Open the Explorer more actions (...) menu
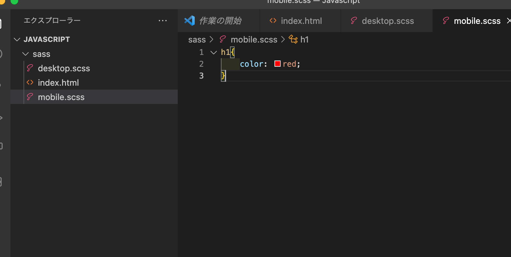 click(x=163, y=21)
